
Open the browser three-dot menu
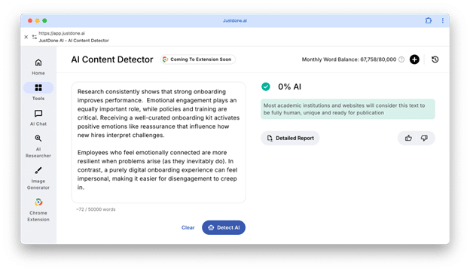pyautogui.click(x=443, y=20)
